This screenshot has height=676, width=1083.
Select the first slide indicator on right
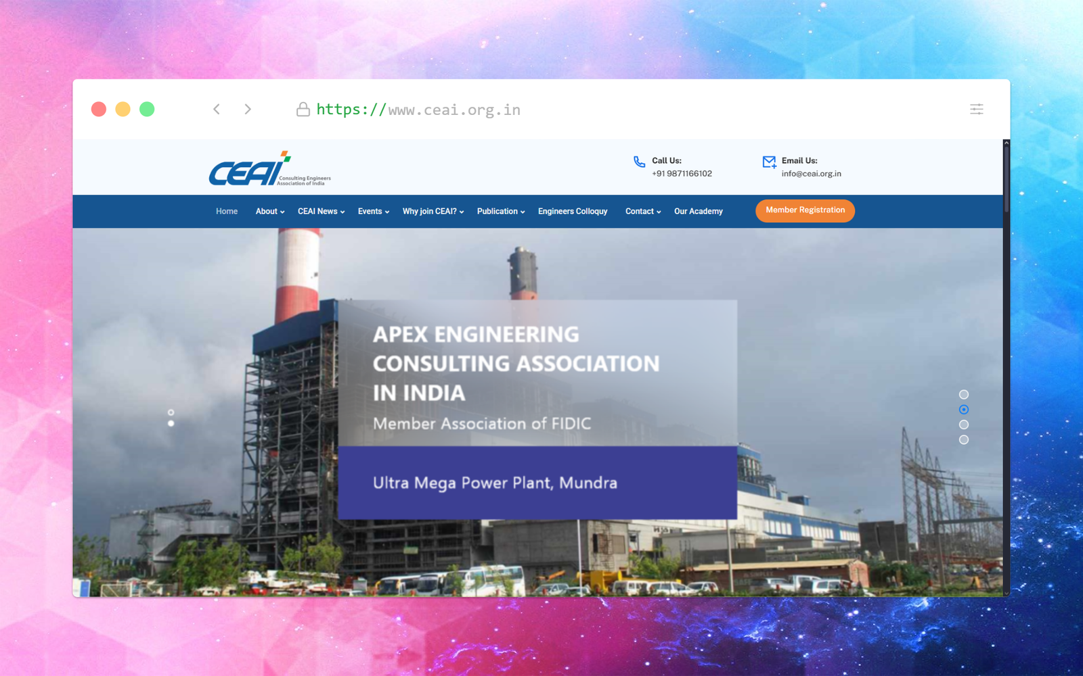pyautogui.click(x=964, y=395)
